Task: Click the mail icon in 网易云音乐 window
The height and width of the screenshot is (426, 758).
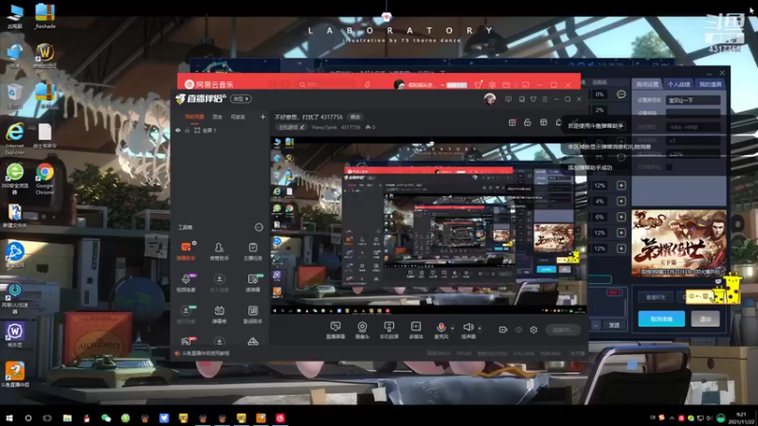Action: 506,84
